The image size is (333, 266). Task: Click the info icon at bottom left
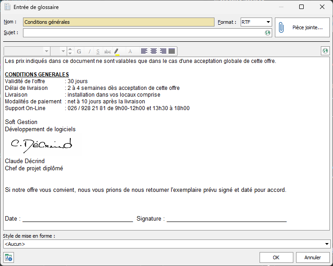(x=8, y=257)
